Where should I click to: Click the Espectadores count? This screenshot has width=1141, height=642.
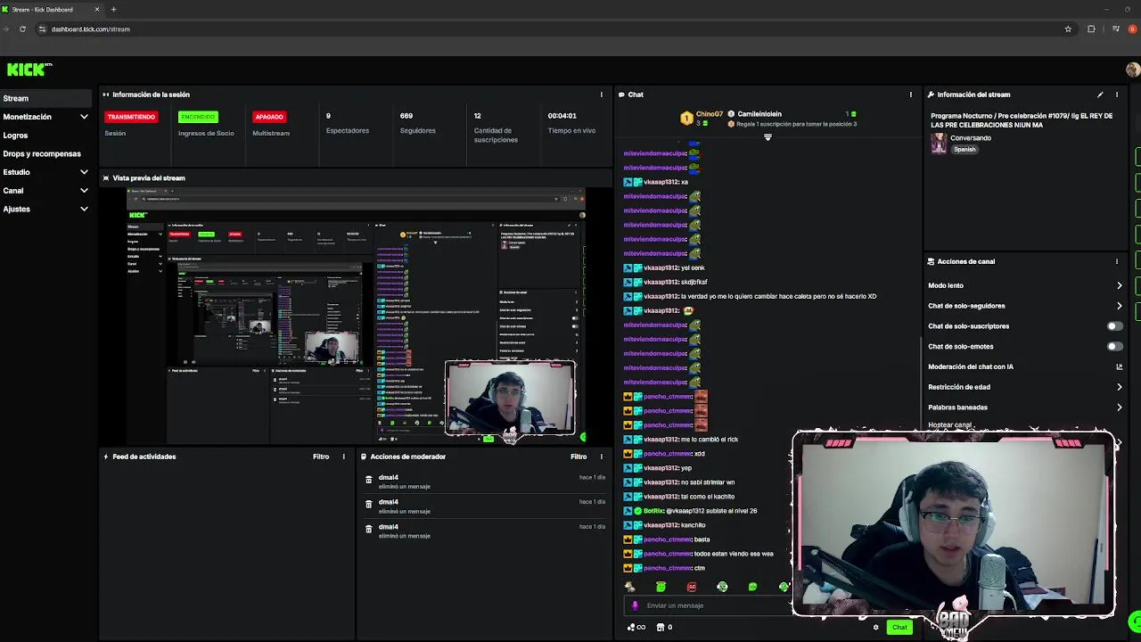pyautogui.click(x=328, y=116)
